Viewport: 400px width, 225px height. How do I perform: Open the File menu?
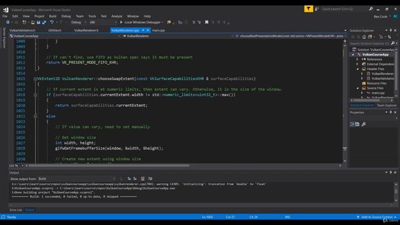[5, 16]
